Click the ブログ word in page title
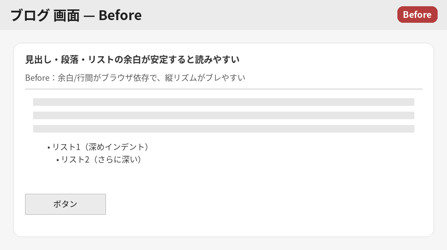This screenshot has width=447, height=250. 30,15
